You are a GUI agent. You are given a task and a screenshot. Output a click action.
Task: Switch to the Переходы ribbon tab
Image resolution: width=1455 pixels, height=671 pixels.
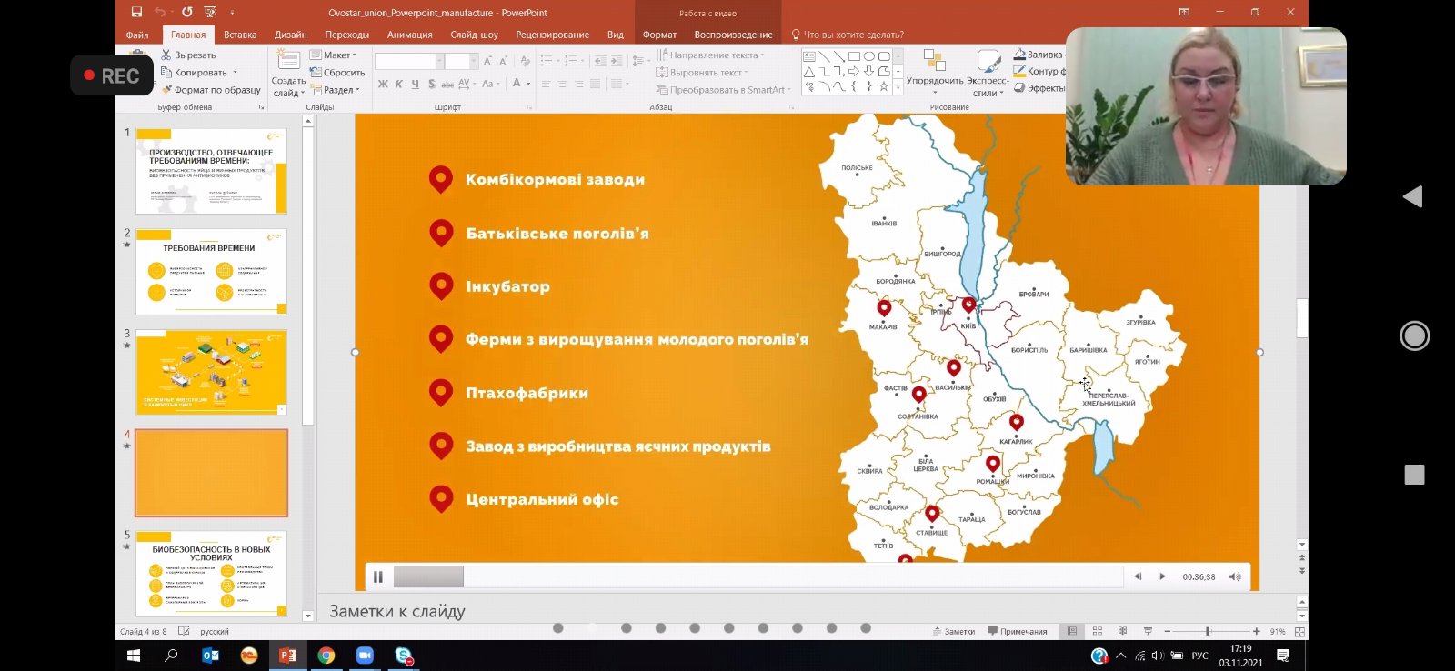coord(346,35)
